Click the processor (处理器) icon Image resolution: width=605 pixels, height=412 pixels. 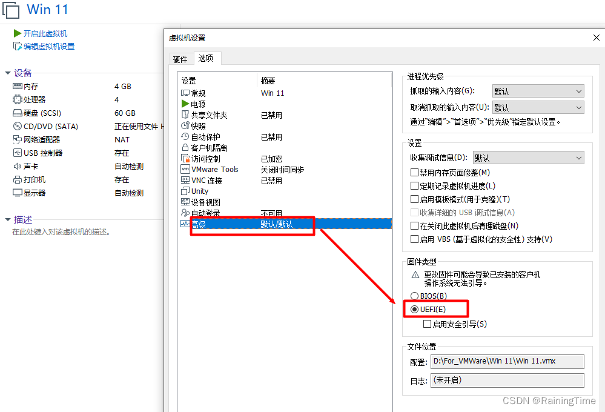(x=18, y=99)
